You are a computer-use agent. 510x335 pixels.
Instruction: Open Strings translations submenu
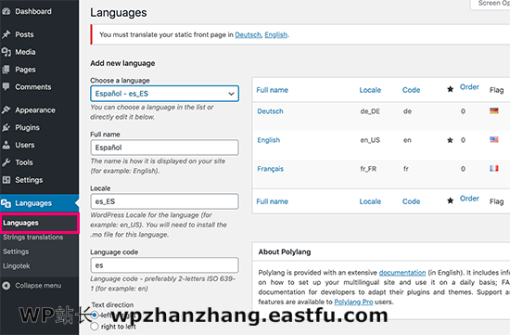point(33,237)
